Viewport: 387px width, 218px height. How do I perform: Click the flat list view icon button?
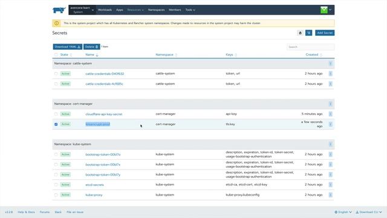(x=300, y=33)
